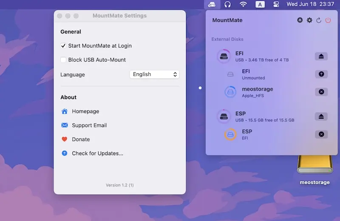Open Control Center in menu bar
340x221 pixels.
point(276,4)
